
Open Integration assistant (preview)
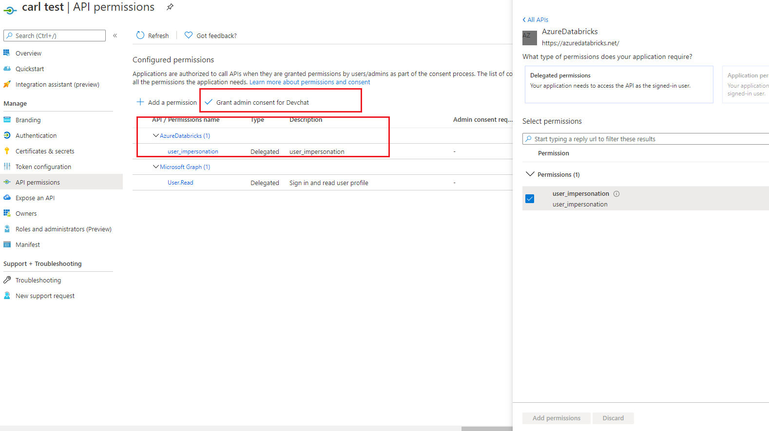(x=58, y=84)
